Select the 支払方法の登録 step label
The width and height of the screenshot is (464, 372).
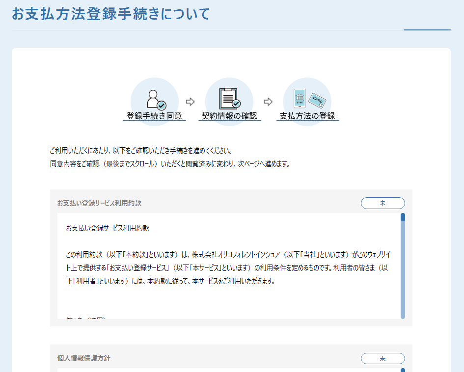307,116
